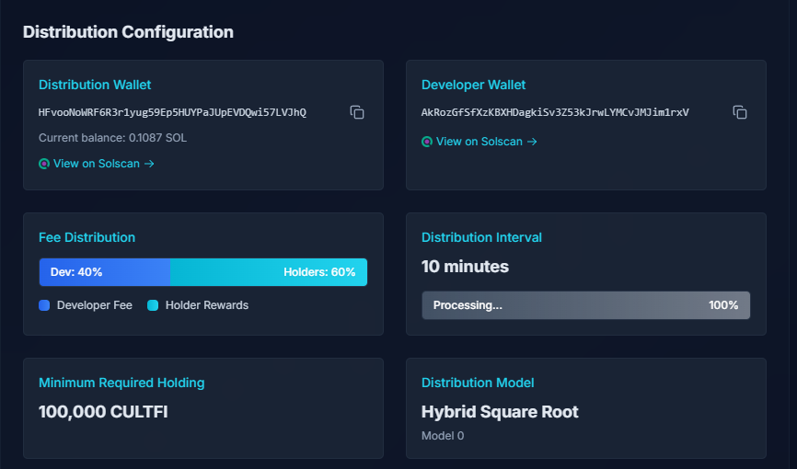Screen dimensions: 797x469
Task: Copy the Distribution Wallet address icon
Action: click(x=357, y=112)
